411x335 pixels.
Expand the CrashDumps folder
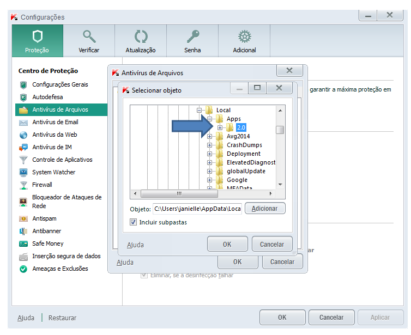[x=209, y=145]
